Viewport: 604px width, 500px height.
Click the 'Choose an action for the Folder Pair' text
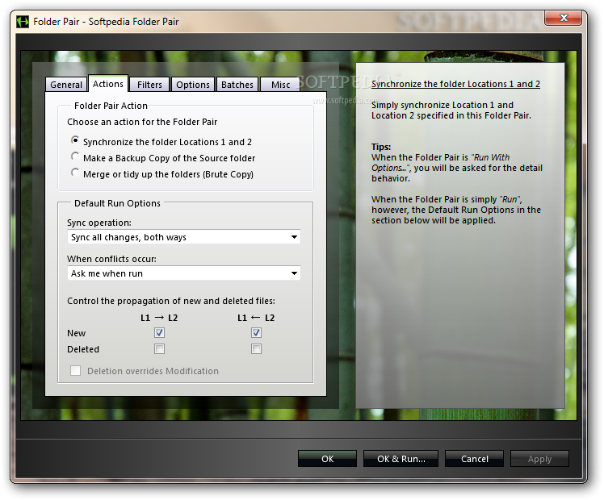[142, 122]
